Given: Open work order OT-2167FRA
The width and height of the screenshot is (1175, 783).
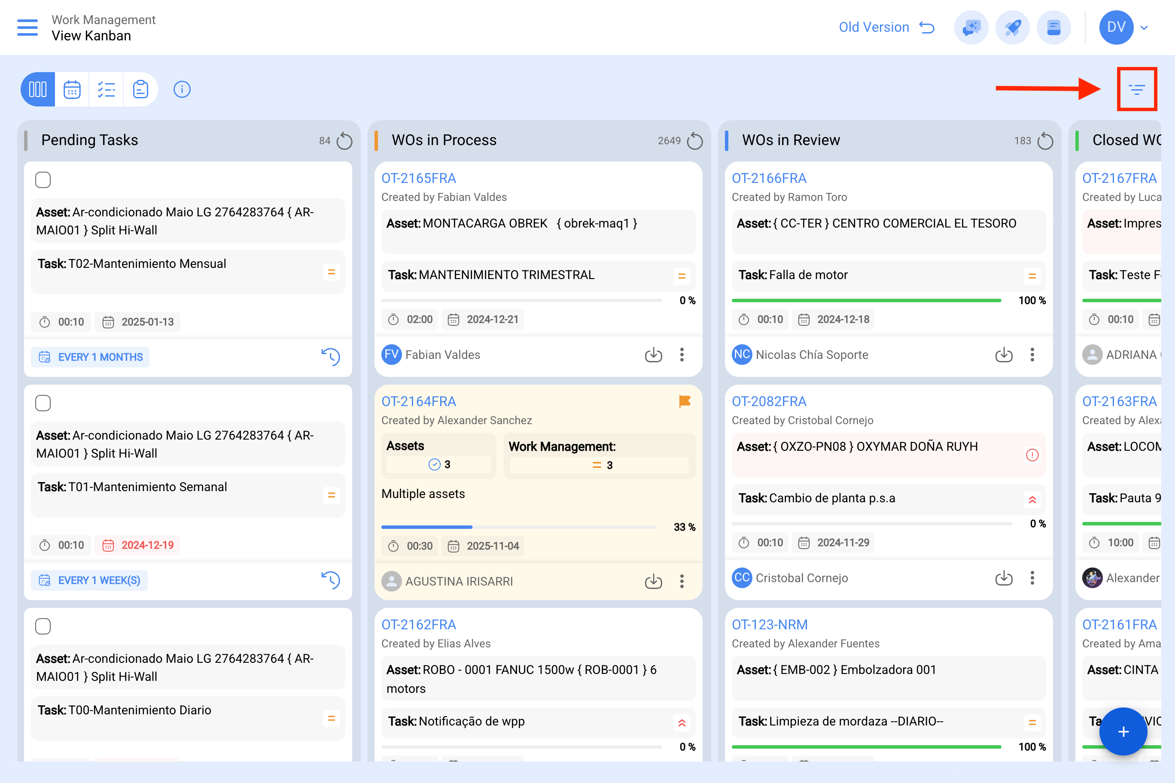Looking at the screenshot, I should (1120, 178).
